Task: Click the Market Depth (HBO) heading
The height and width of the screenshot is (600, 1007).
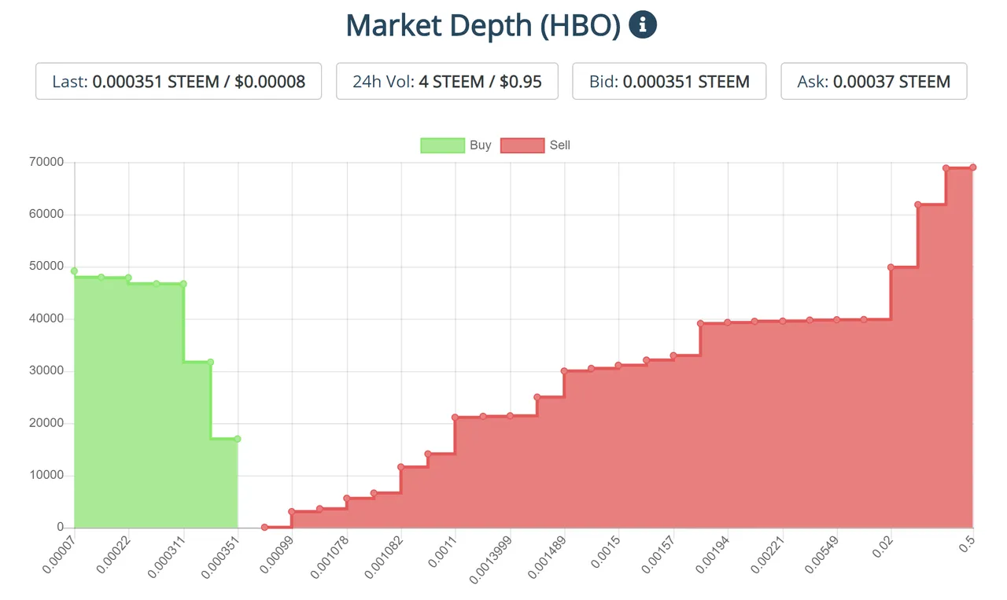Action: [483, 25]
